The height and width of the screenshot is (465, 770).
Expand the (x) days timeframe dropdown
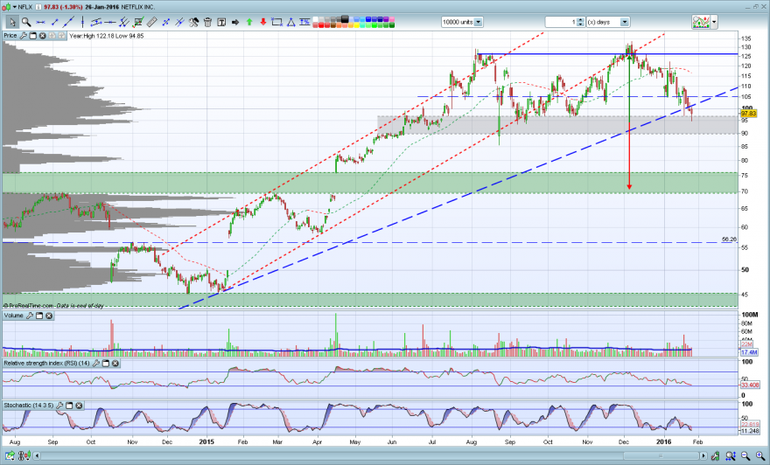coord(625,22)
